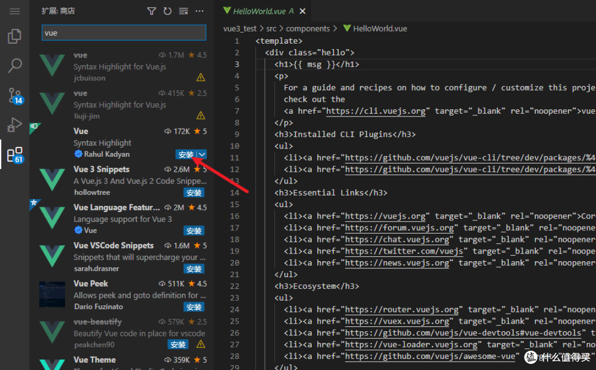Install Vue VSCode Snippets by sarah.drasner
This screenshot has height=370, width=596.
(194, 268)
